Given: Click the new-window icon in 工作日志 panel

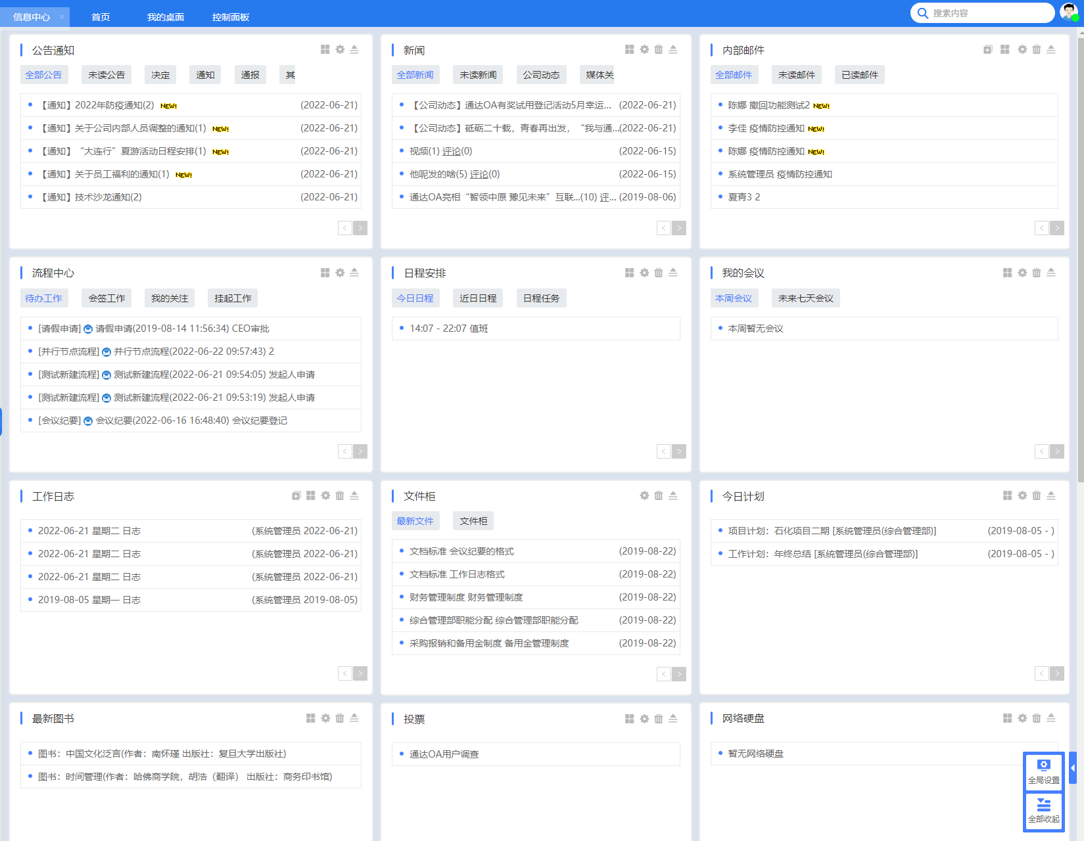Looking at the screenshot, I should click(x=296, y=495).
